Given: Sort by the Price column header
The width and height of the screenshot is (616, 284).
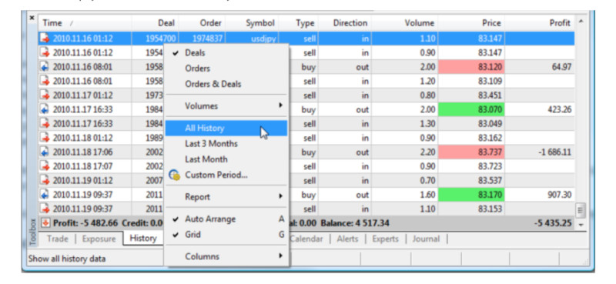Looking at the screenshot, I should [471, 23].
